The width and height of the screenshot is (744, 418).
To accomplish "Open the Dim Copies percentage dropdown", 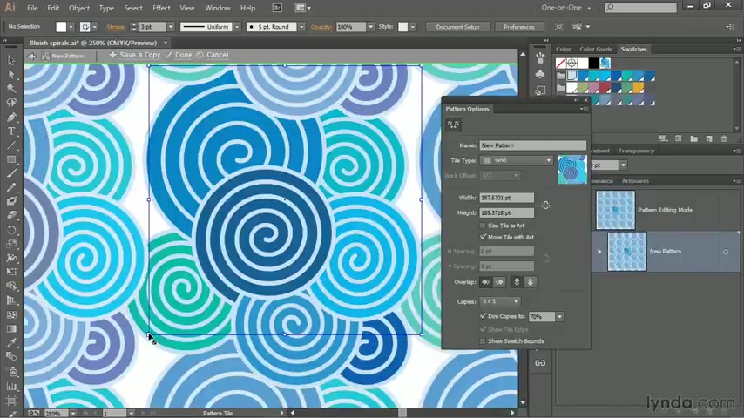I will (x=560, y=316).
